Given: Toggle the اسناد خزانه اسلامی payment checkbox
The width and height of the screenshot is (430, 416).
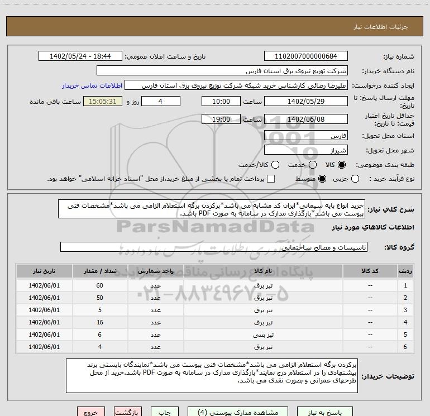Looking at the screenshot, I should [x=271, y=179].
